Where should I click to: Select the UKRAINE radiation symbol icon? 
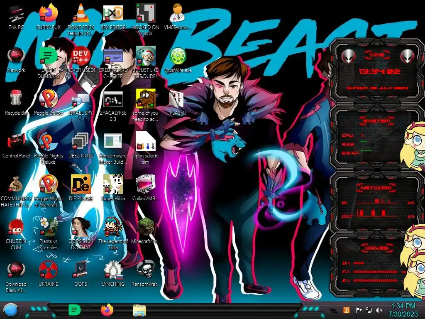point(48,270)
